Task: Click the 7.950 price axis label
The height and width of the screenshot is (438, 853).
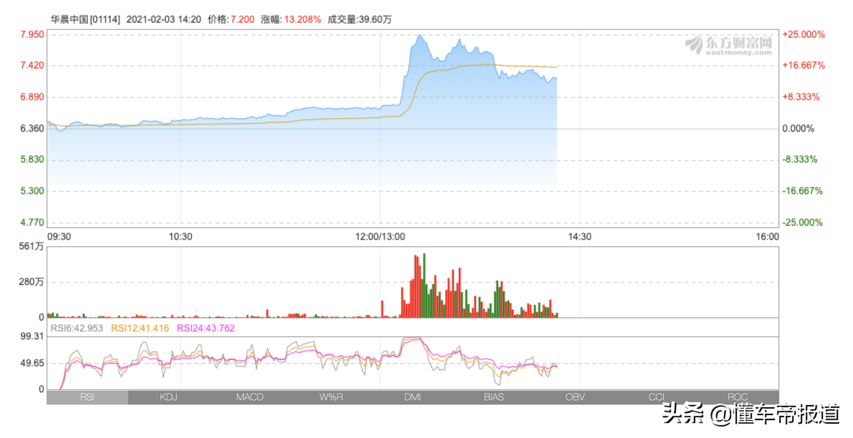Action: [32, 34]
